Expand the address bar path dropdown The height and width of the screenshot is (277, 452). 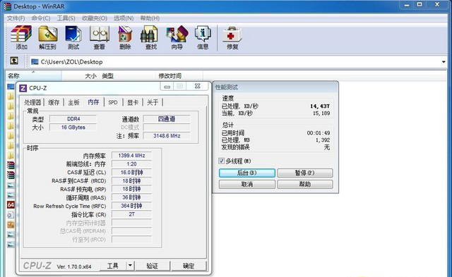444,61
